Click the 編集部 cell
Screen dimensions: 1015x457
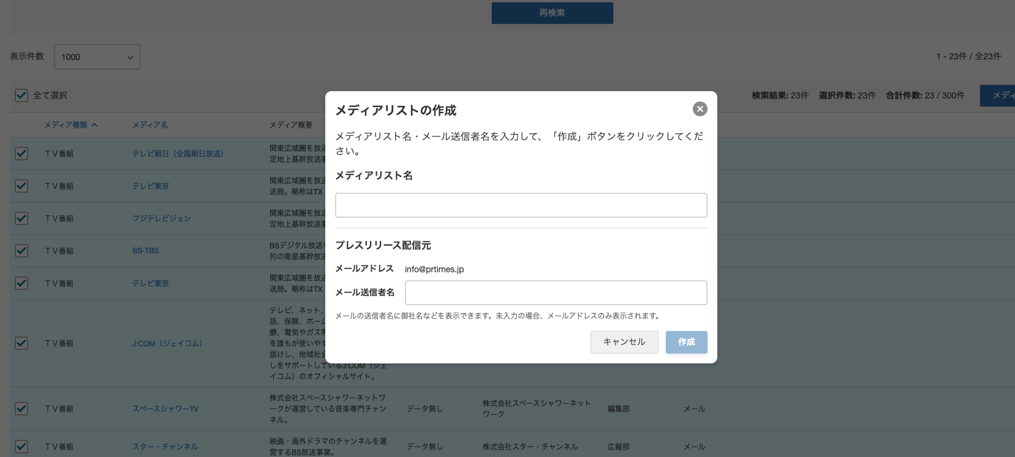(x=619, y=409)
